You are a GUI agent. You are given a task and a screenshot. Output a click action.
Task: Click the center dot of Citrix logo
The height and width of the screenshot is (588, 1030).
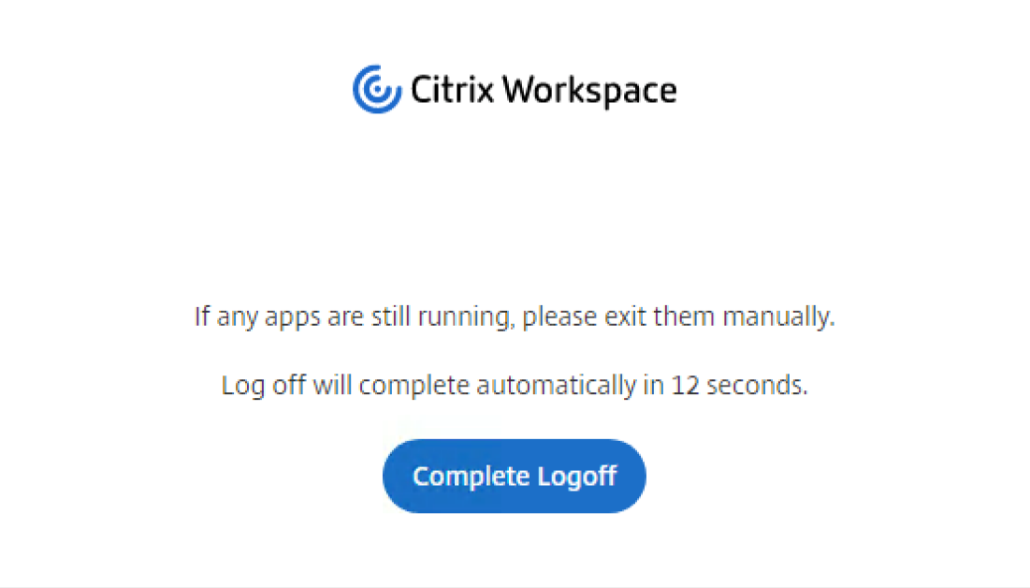click(377, 90)
